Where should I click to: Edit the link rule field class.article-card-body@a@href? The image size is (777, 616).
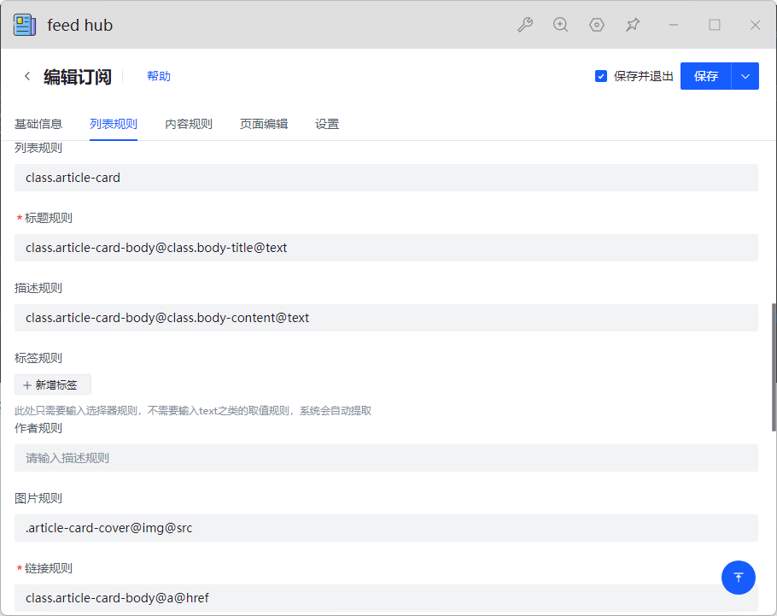tap(386, 598)
